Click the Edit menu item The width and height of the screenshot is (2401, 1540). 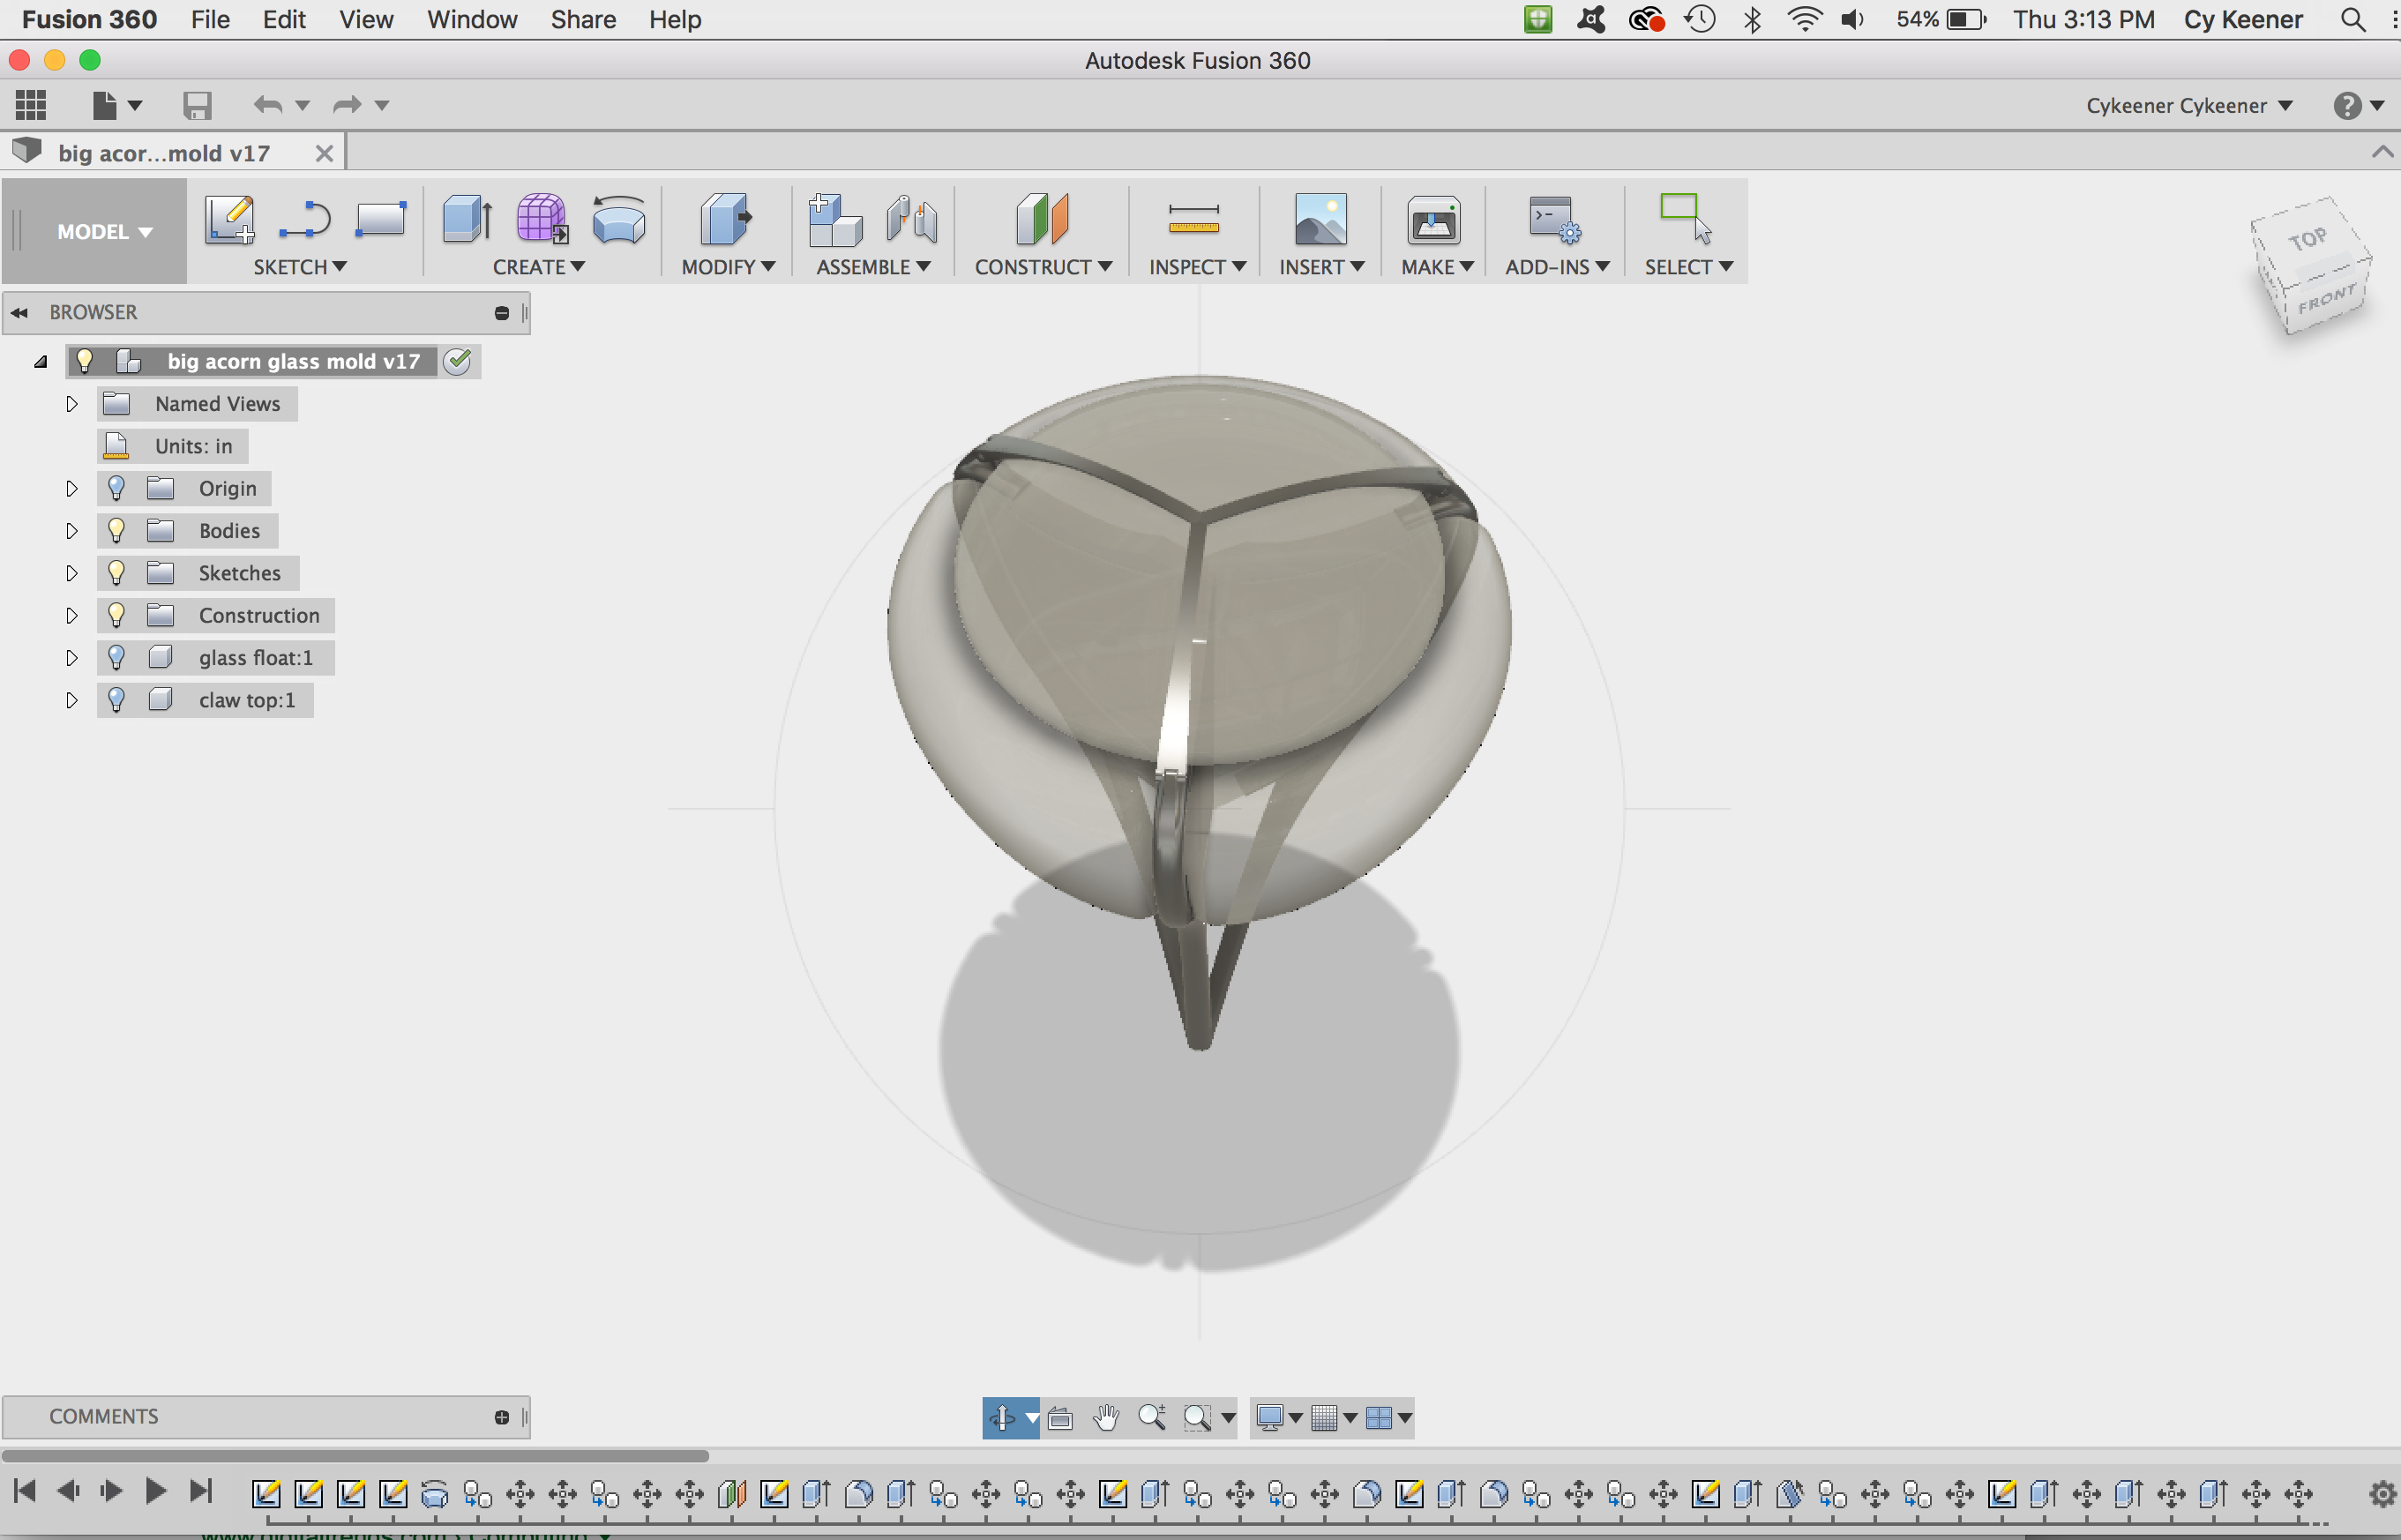(x=285, y=19)
